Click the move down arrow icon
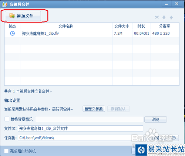The height and width of the screenshot is (156, 185). [x=164, y=17]
